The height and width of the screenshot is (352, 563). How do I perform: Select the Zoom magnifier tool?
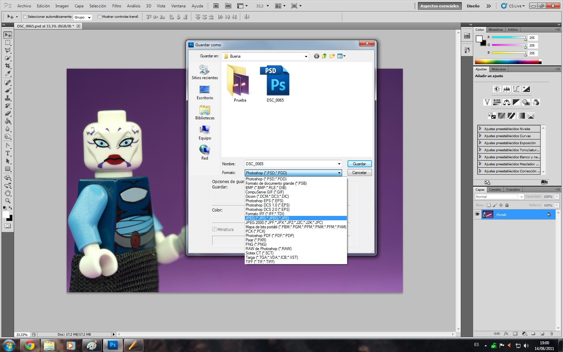tap(8, 201)
